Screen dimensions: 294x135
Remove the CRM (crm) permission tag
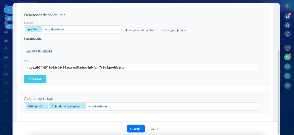pos(45,107)
